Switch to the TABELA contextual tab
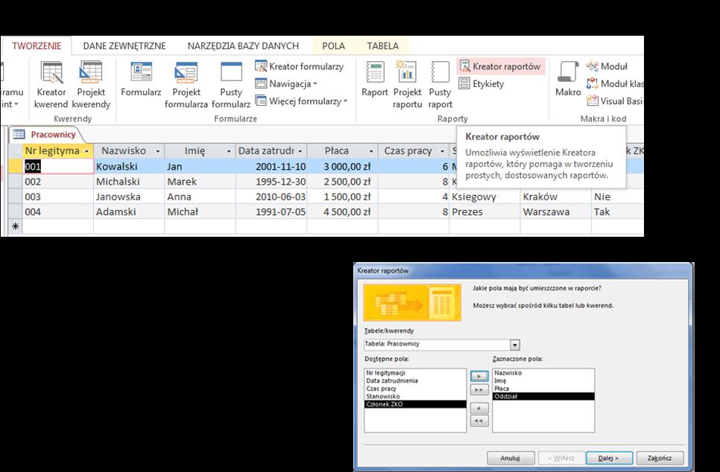720x472 pixels. (382, 46)
